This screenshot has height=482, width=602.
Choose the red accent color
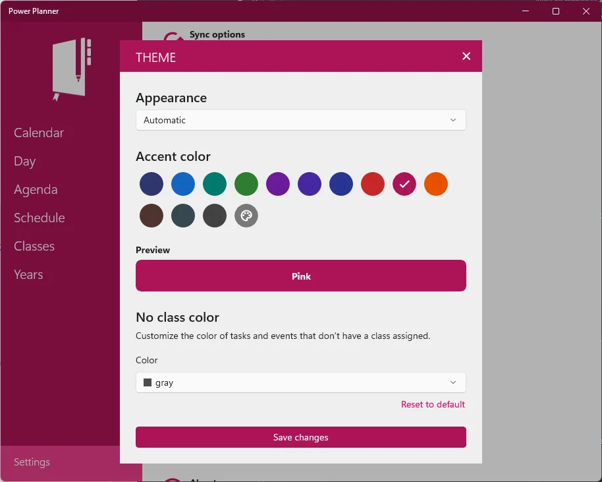coord(372,184)
